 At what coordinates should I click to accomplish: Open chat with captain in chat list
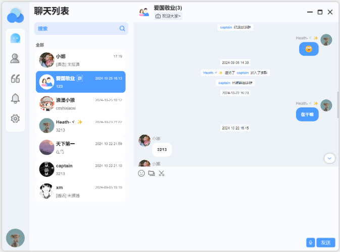pos(81,169)
